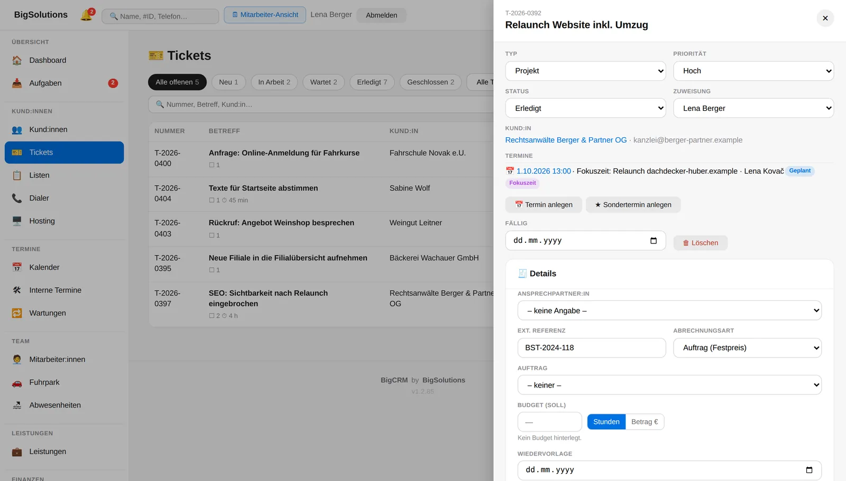The height and width of the screenshot is (481, 846).
Task: Open the Kalender calendar icon in sidebar
Action: pyautogui.click(x=17, y=267)
